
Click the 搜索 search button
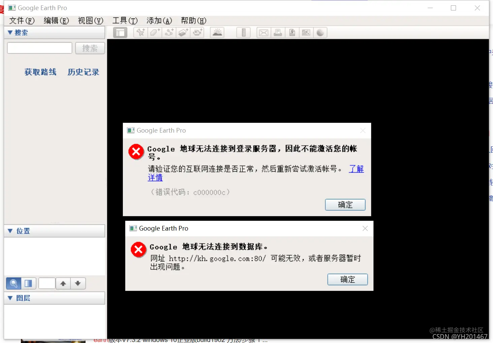pyautogui.click(x=90, y=48)
